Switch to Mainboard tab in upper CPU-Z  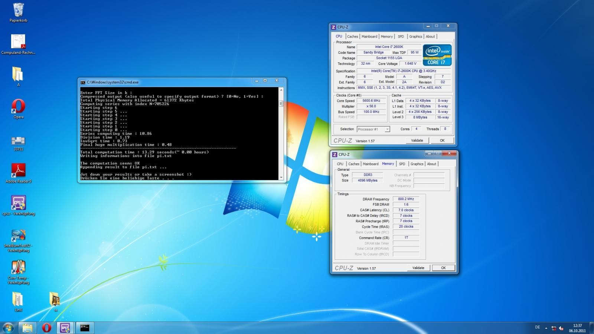click(369, 36)
